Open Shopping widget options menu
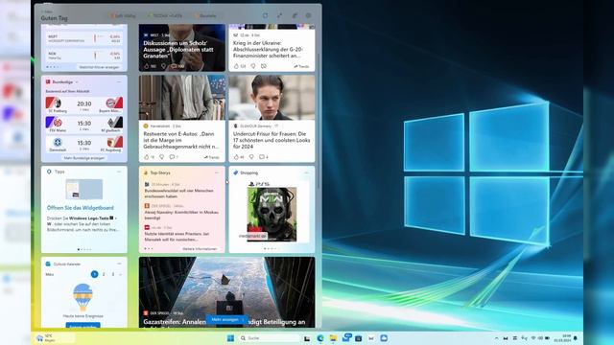 coord(307,172)
